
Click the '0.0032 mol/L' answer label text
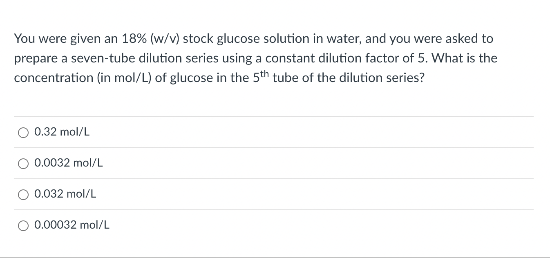[69, 163]
